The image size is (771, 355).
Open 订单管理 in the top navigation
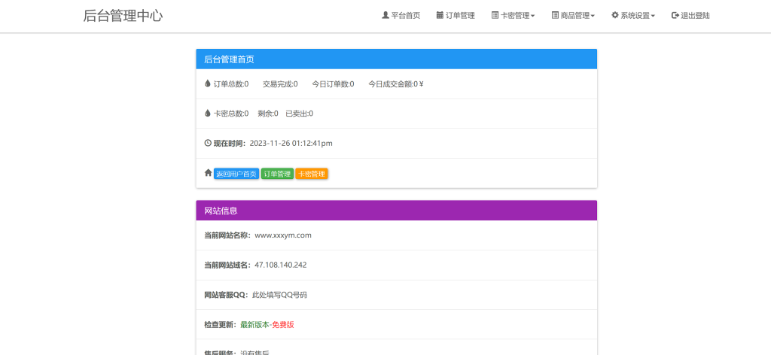click(456, 16)
